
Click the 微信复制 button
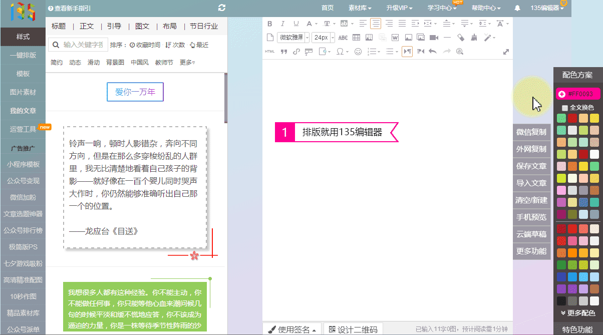click(x=531, y=132)
